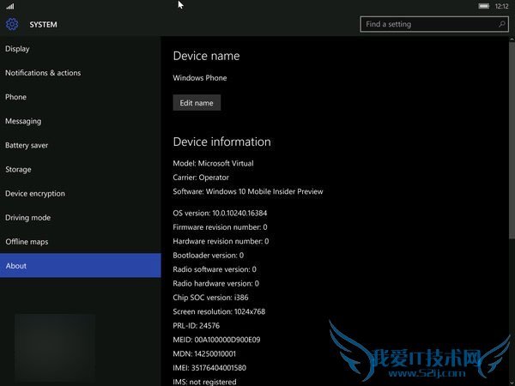This screenshot has height=386, width=515.
Task: Click Hardware revision number line
Action: pyautogui.click(x=221, y=241)
